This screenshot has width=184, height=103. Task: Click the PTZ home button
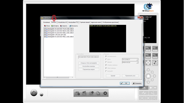coord(148,76)
